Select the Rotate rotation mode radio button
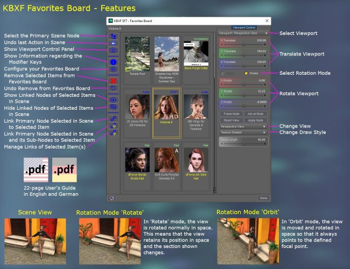This screenshot has width=350, height=269. [x=246, y=73]
